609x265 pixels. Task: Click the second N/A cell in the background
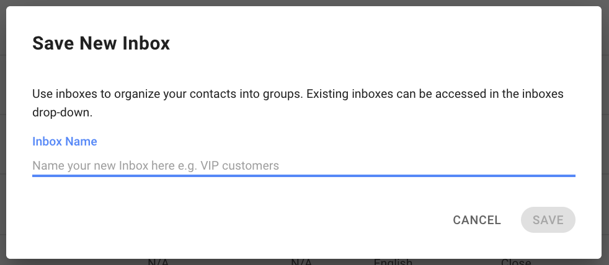302,262
